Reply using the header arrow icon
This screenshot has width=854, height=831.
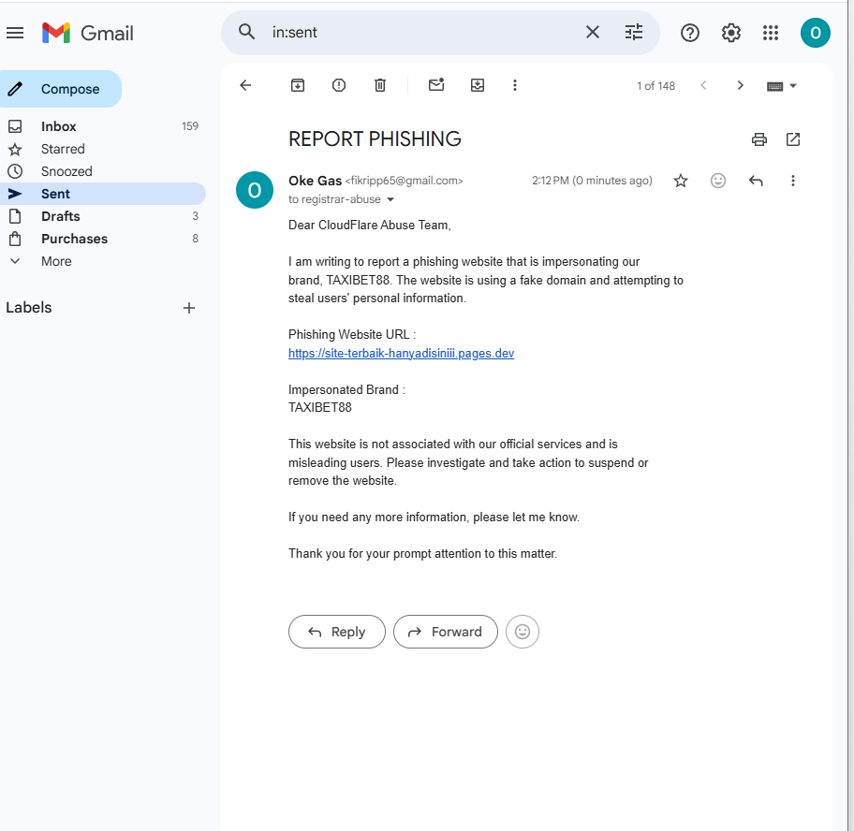coord(756,181)
